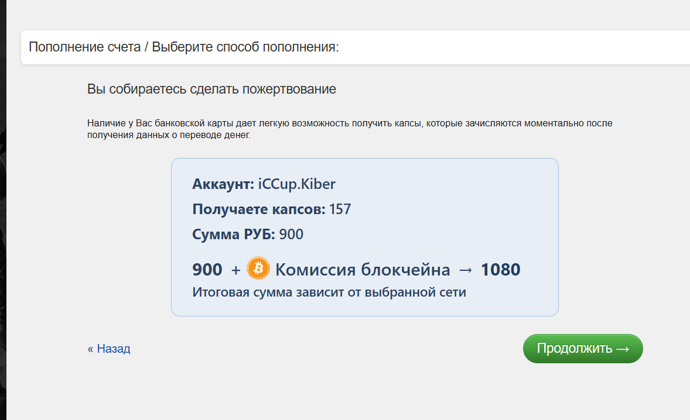Viewport: 690px width, 420px height.
Task: Click the arrow symbol before 1080
Action: pyautogui.click(x=466, y=270)
